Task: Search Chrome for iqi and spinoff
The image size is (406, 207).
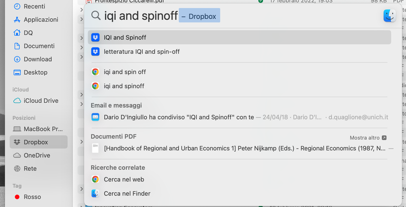Action: (124, 86)
